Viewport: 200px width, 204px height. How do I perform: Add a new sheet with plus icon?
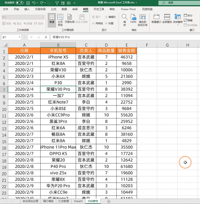click(x=109, y=201)
